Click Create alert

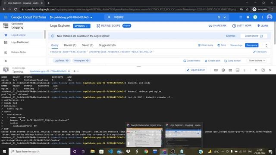click(x=213, y=61)
